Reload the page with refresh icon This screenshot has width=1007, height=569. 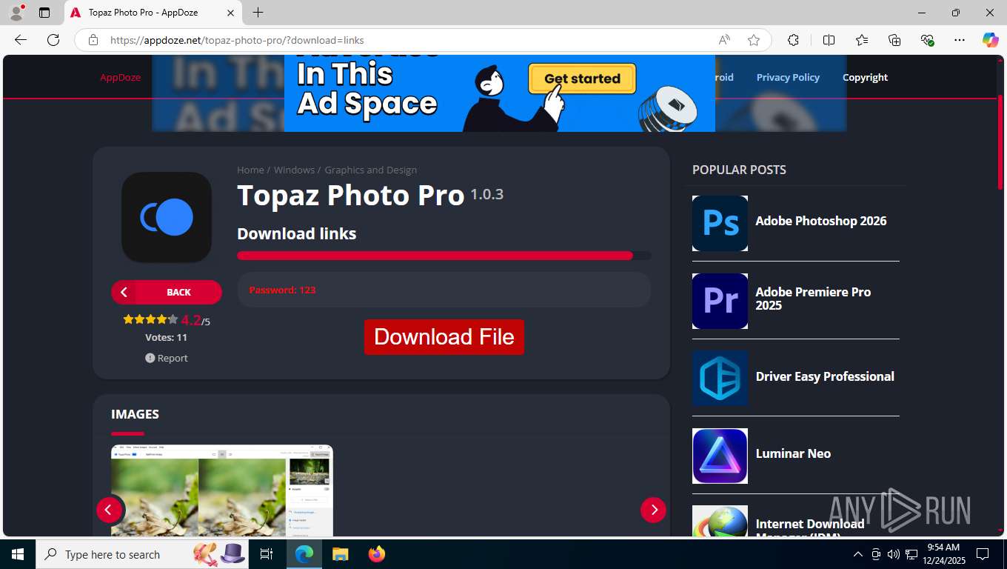pos(53,40)
